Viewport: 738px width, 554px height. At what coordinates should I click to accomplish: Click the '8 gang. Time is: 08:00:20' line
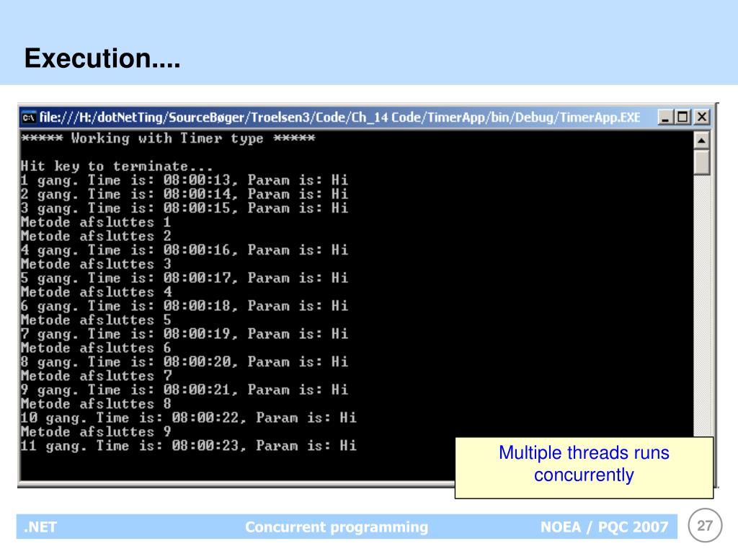pyautogui.click(x=184, y=362)
